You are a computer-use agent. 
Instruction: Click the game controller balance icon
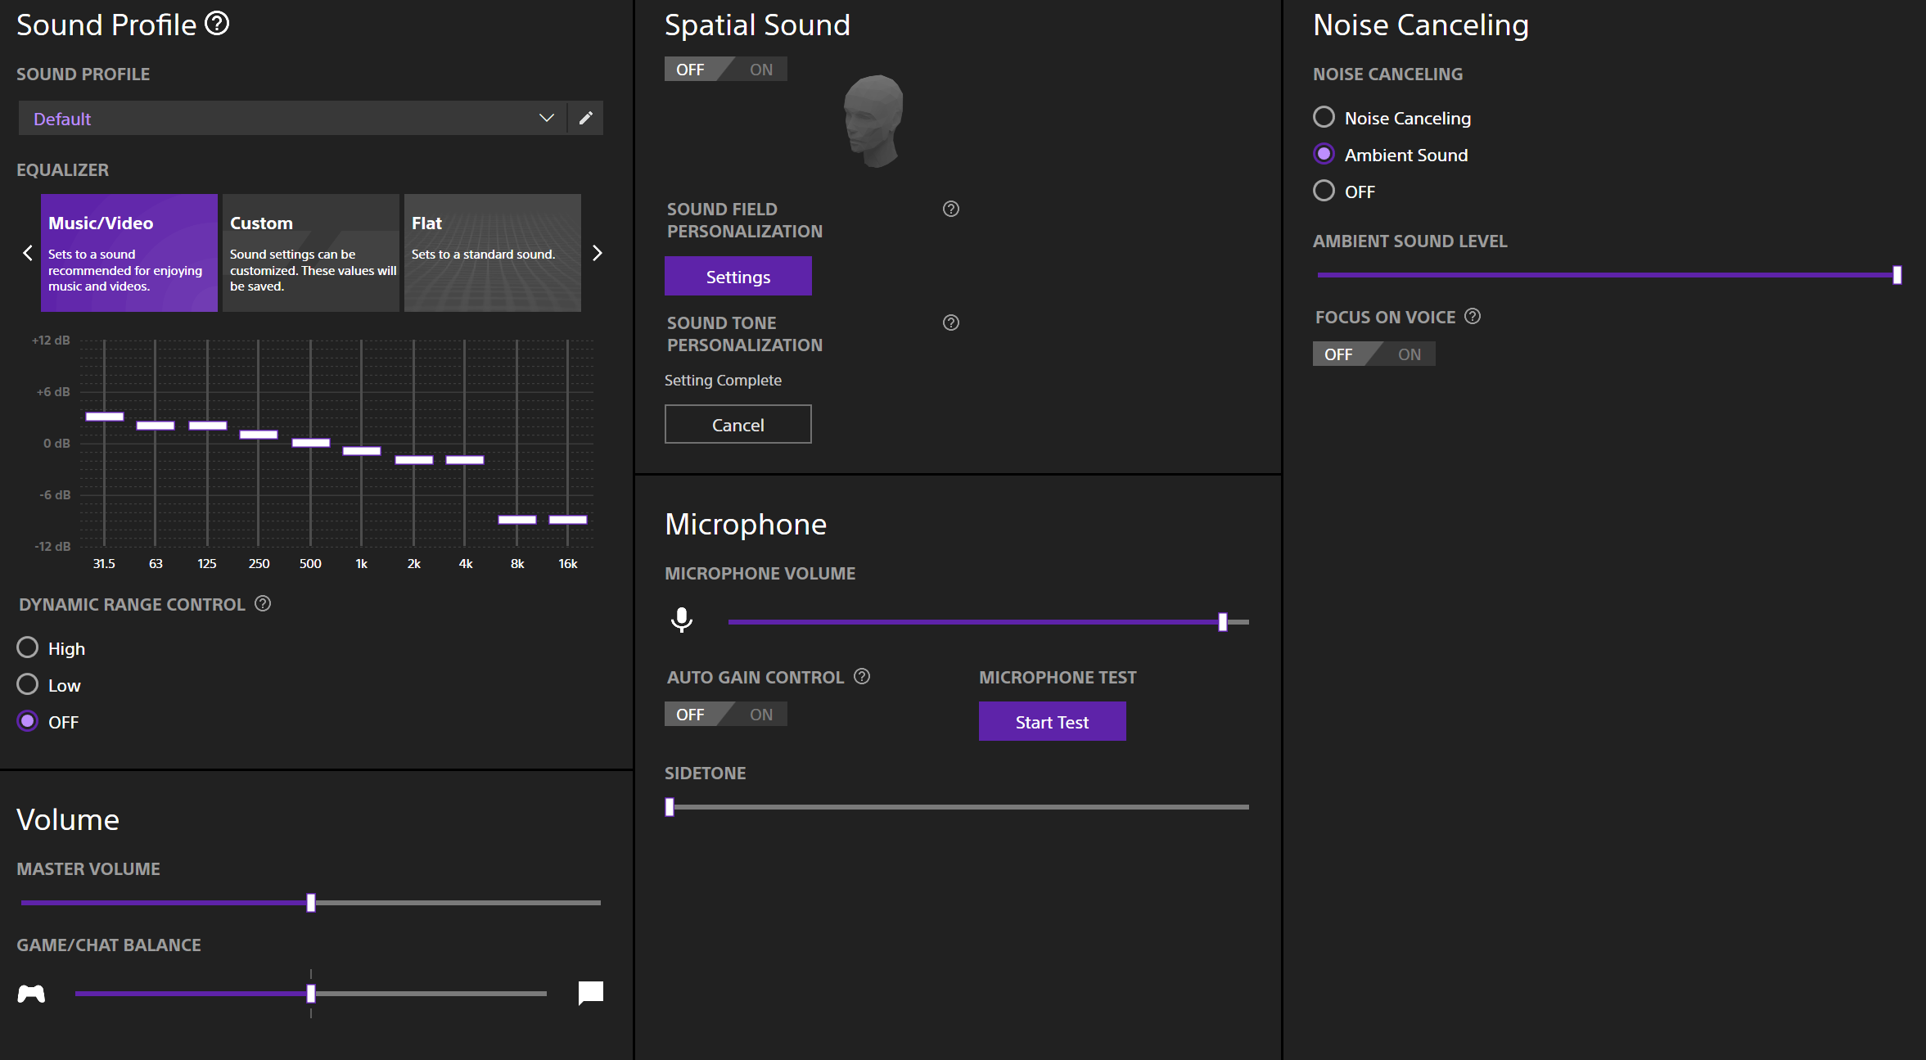point(31,994)
